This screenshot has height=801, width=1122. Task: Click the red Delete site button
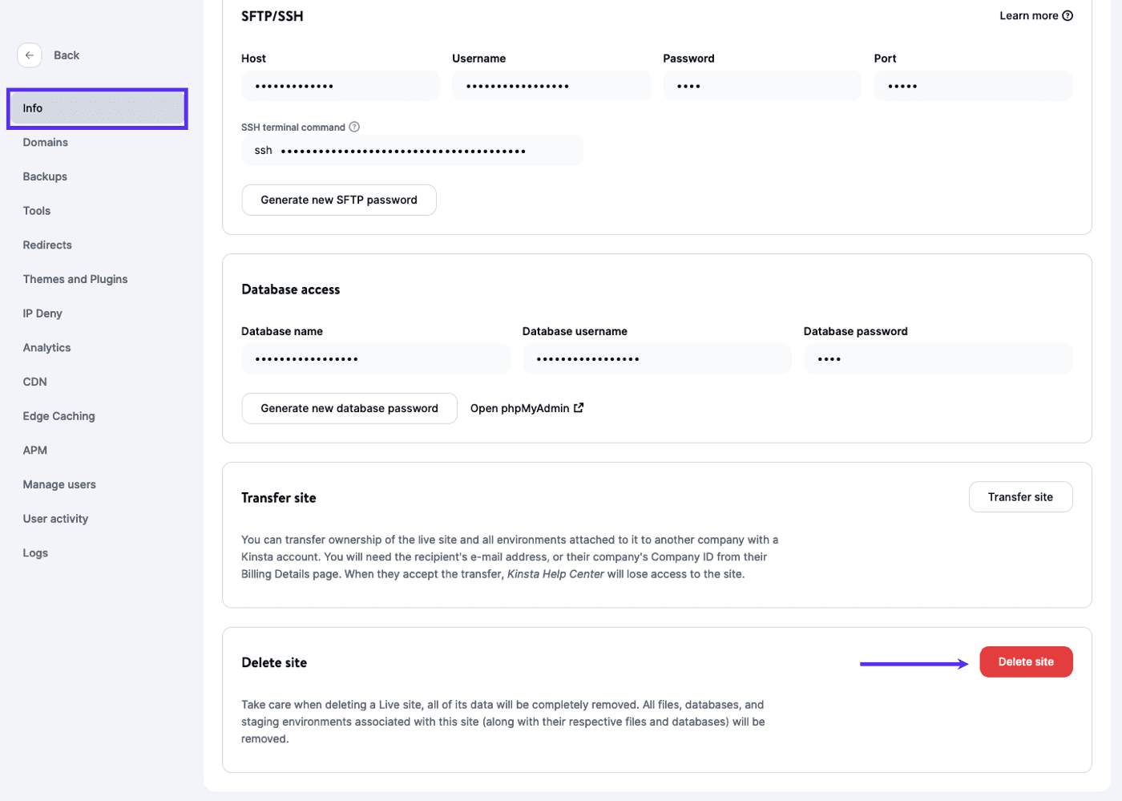[x=1026, y=661]
